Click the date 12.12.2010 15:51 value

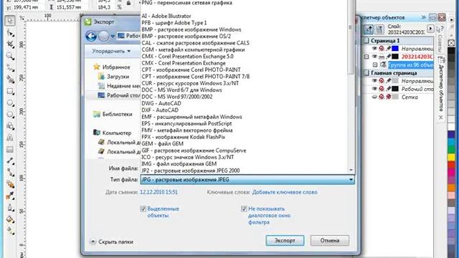[x=158, y=192]
